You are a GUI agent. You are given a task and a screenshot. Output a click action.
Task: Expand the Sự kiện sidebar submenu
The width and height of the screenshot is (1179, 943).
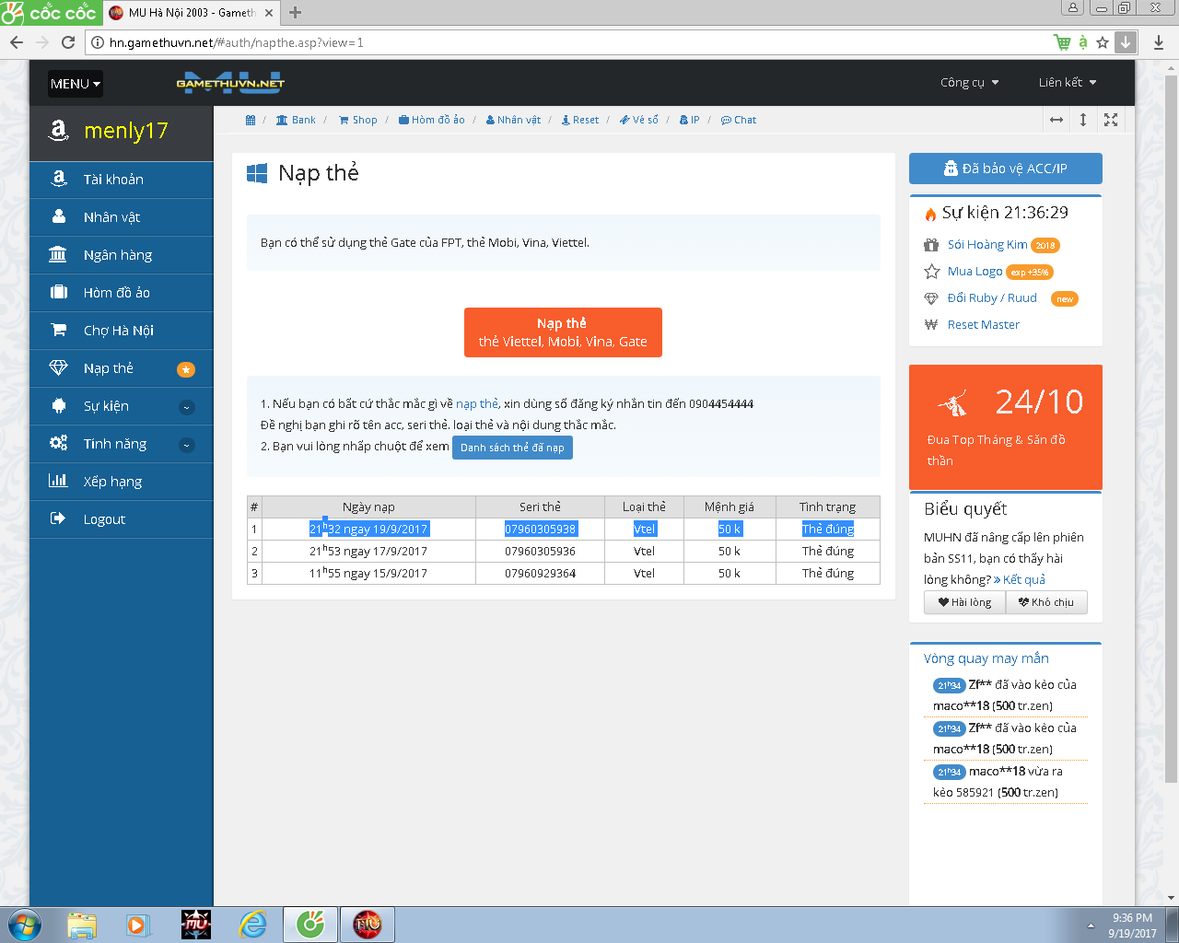(186, 407)
